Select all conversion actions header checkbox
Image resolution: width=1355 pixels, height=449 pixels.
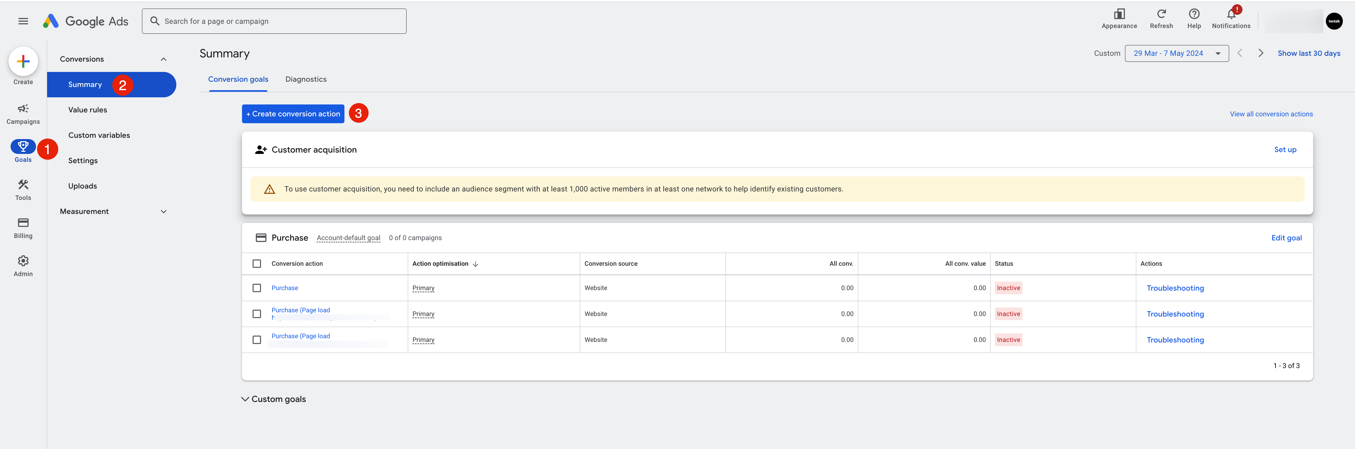point(257,264)
